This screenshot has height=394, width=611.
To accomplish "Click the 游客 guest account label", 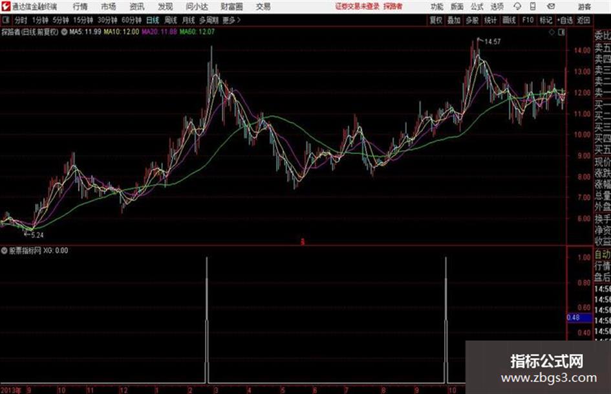I will [x=584, y=6].
